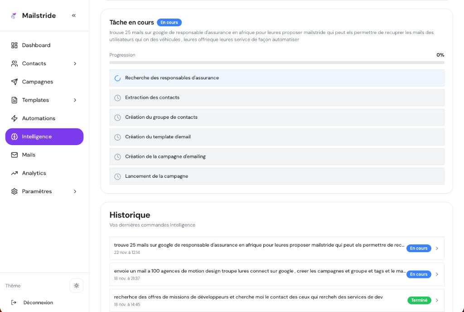Click the Analytics trending arrow icon
The height and width of the screenshot is (312, 464).
(x=14, y=173)
